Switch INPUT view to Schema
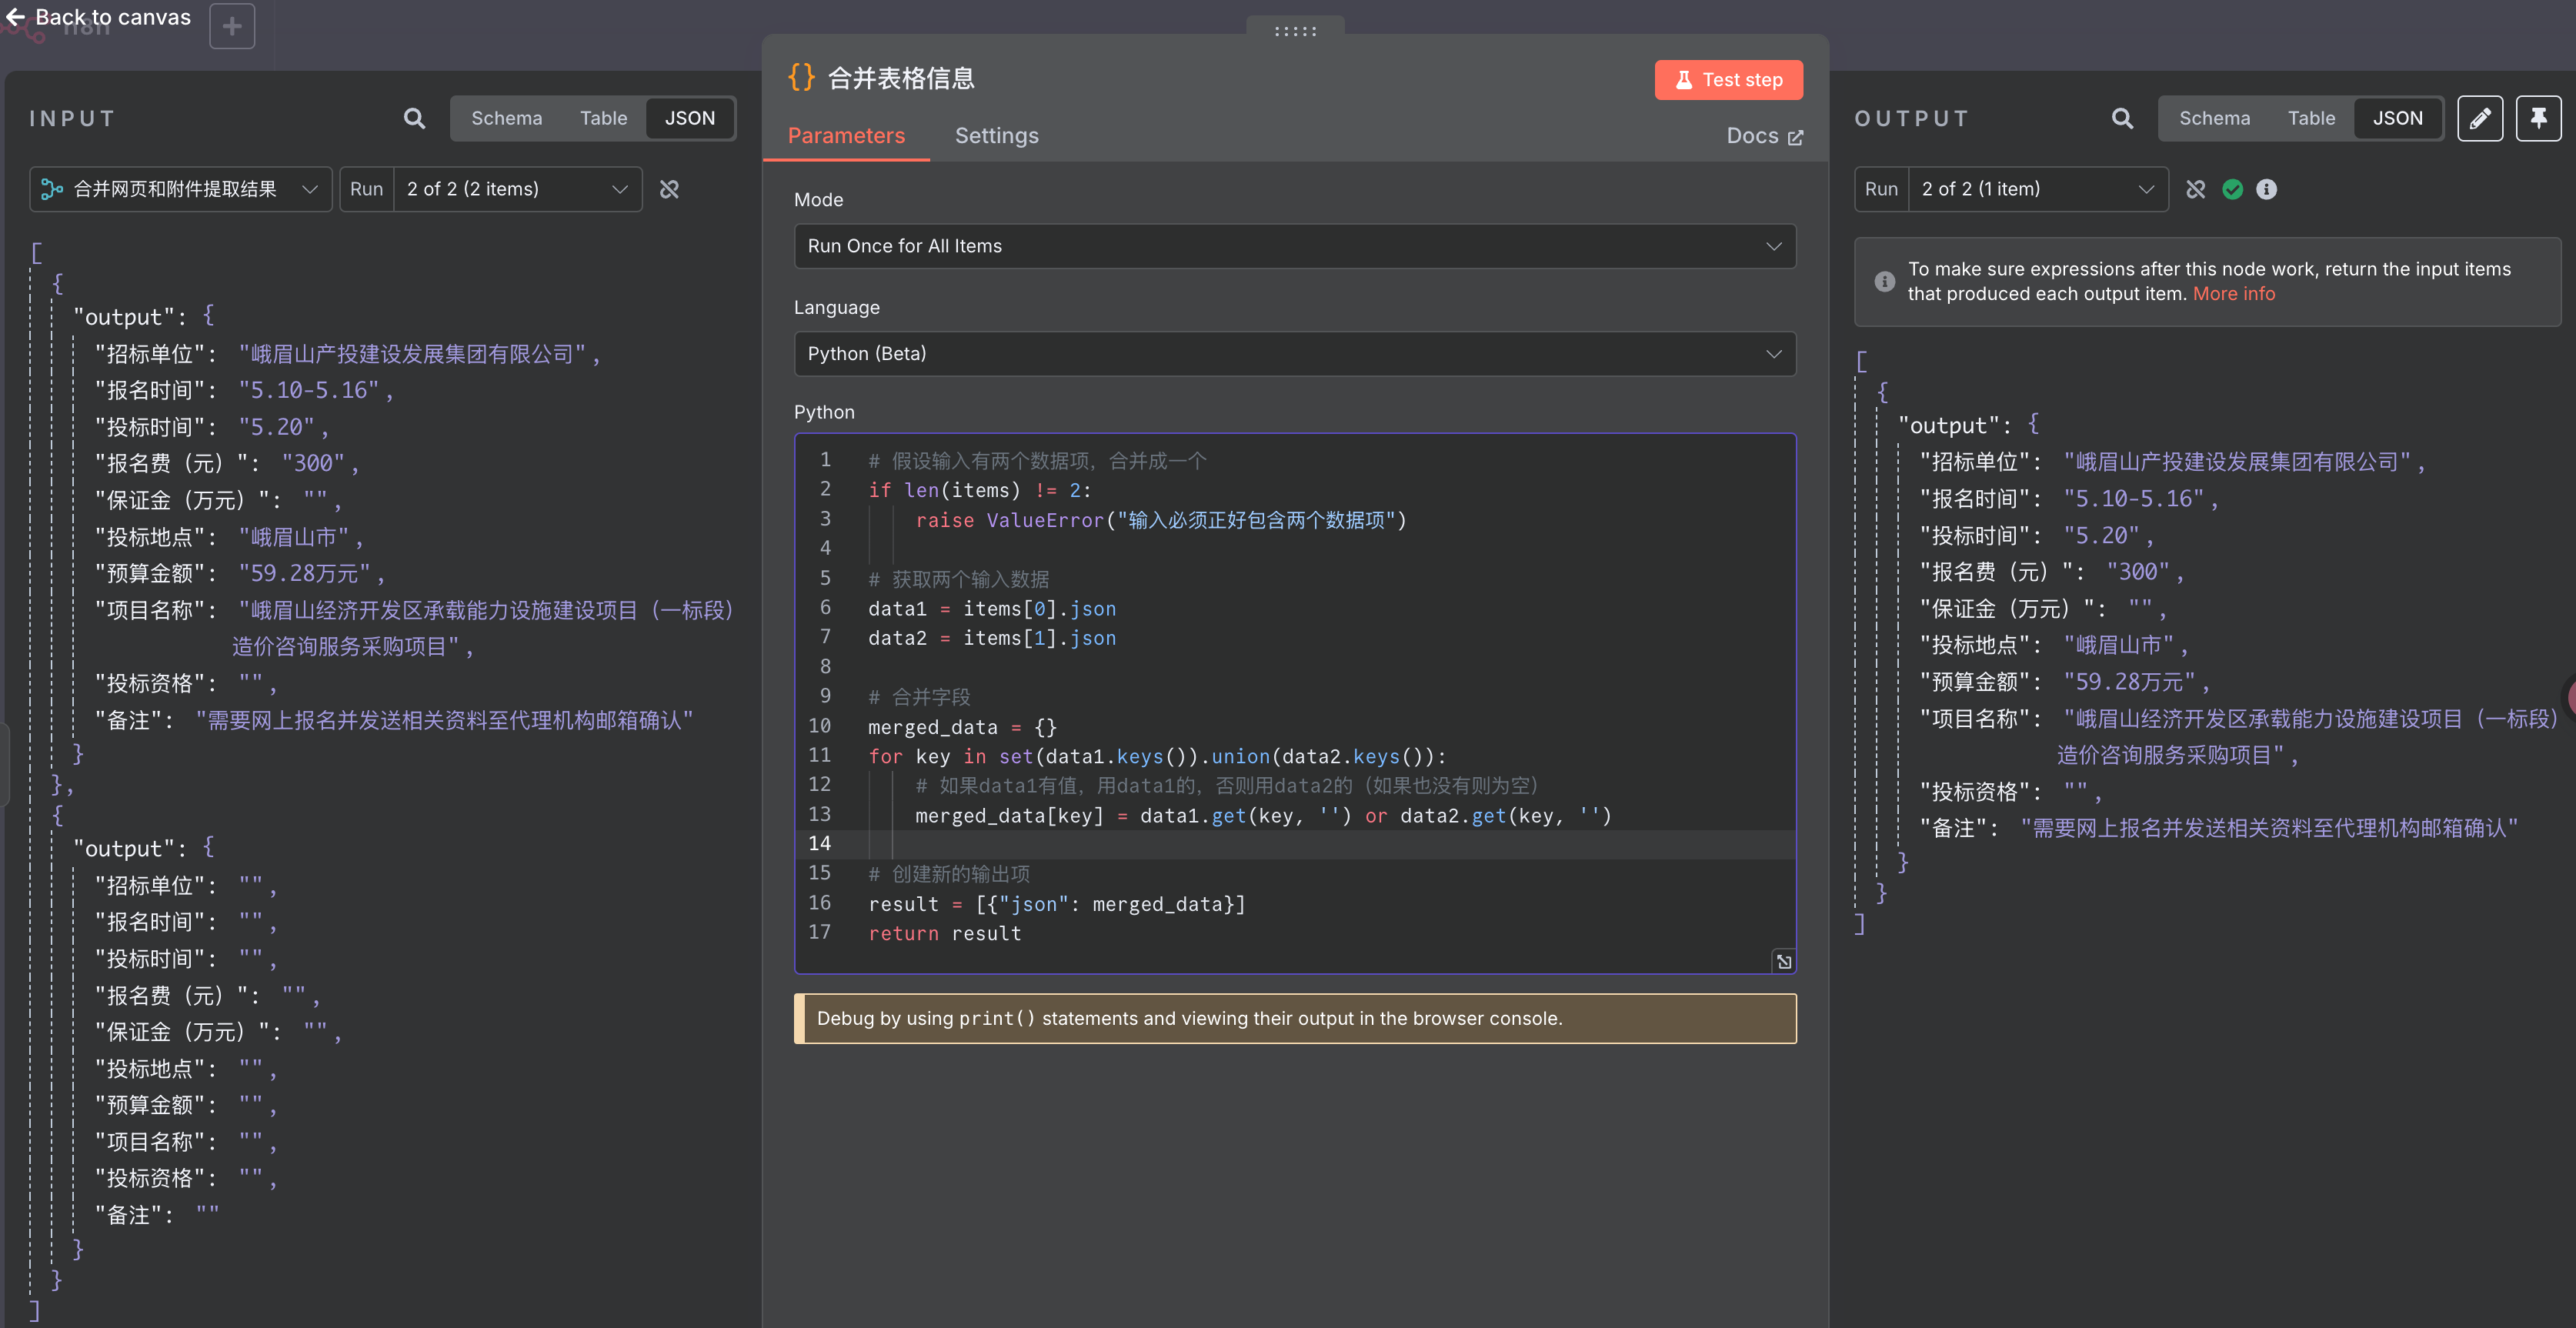 click(507, 118)
